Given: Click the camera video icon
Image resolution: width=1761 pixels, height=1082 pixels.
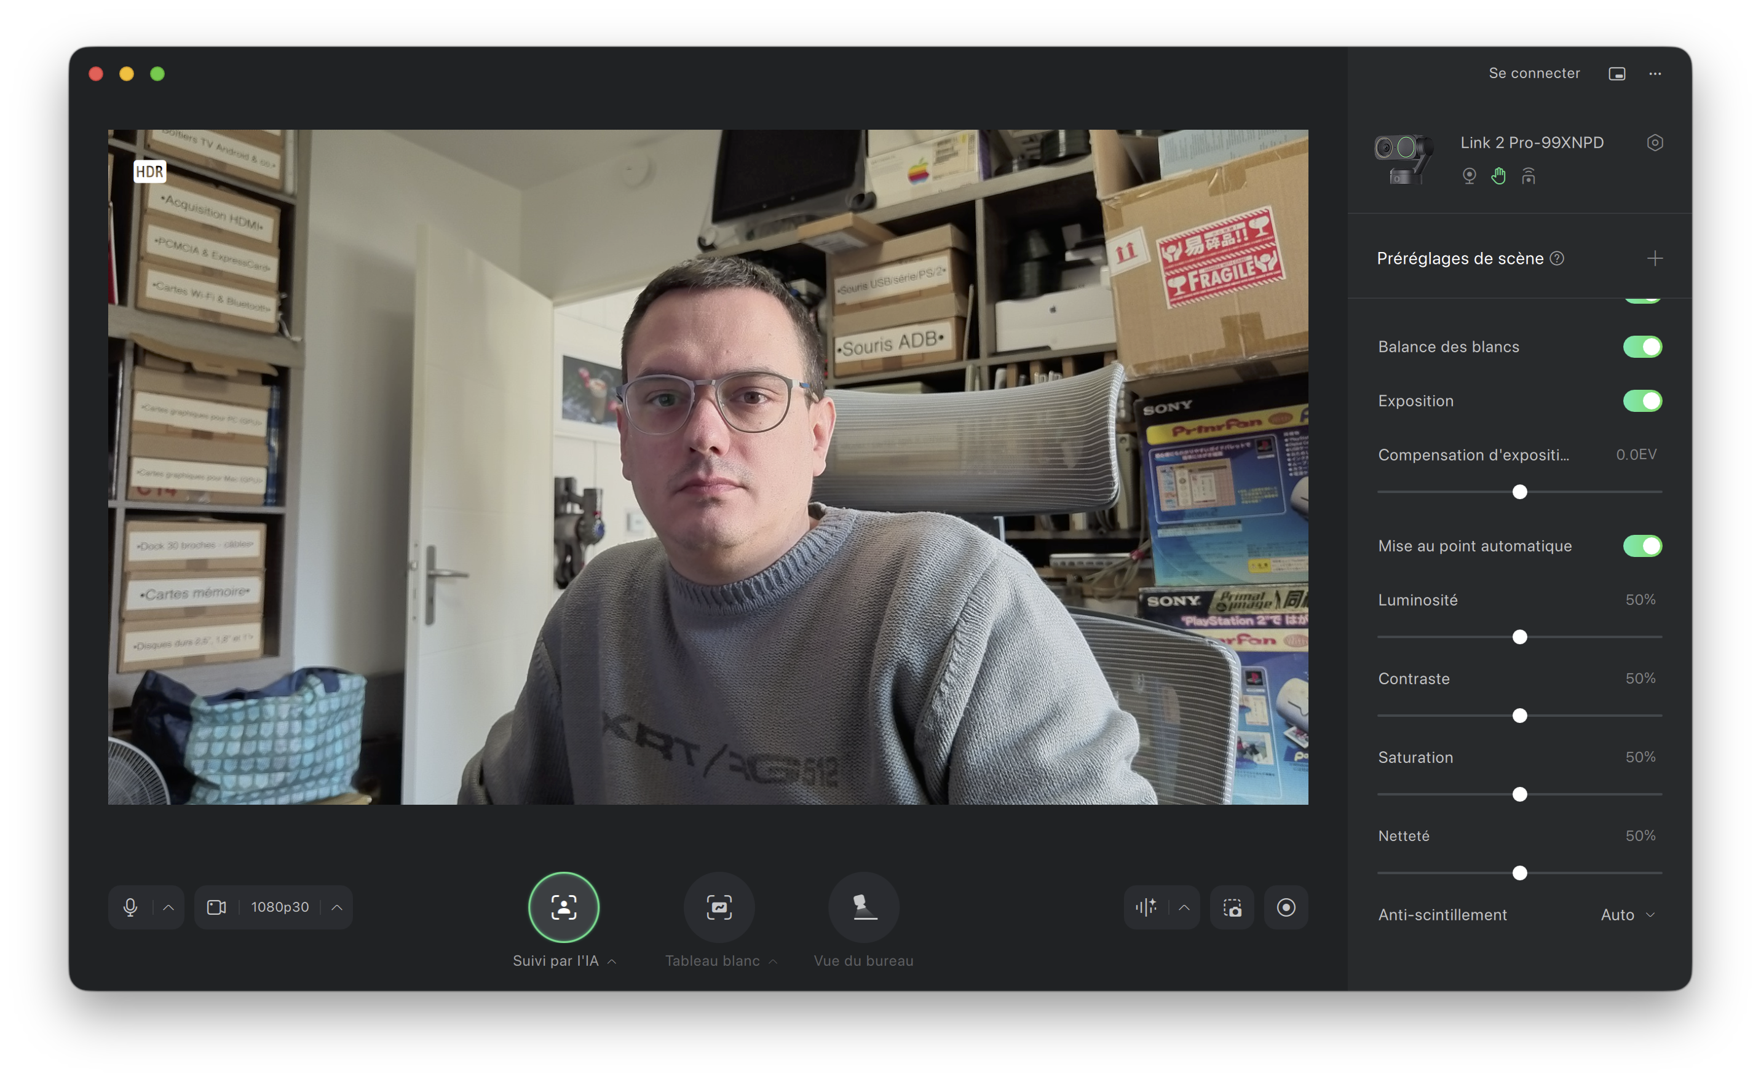Looking at the screenshot, I should pyautogui.click(x=216, y=907).
